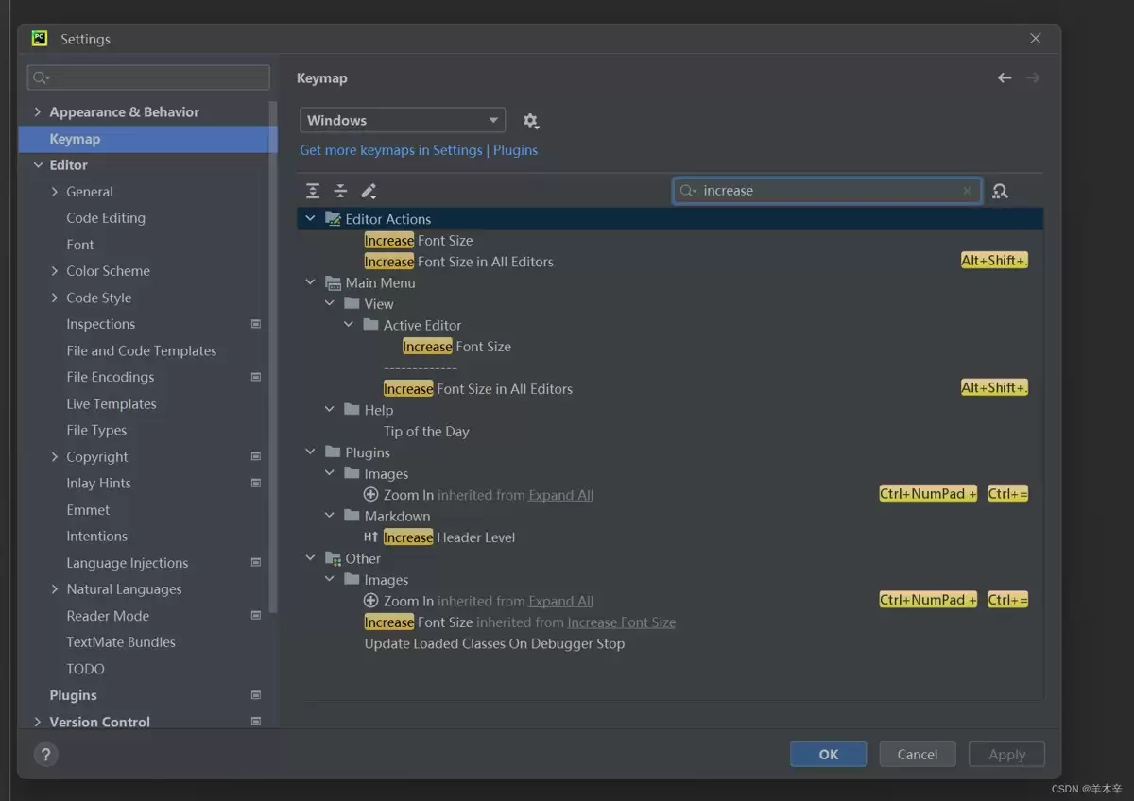Click the Edit shortcut pencil icon
The height and width of the screenshot is (801, 1134).
(x=369, y=191)
